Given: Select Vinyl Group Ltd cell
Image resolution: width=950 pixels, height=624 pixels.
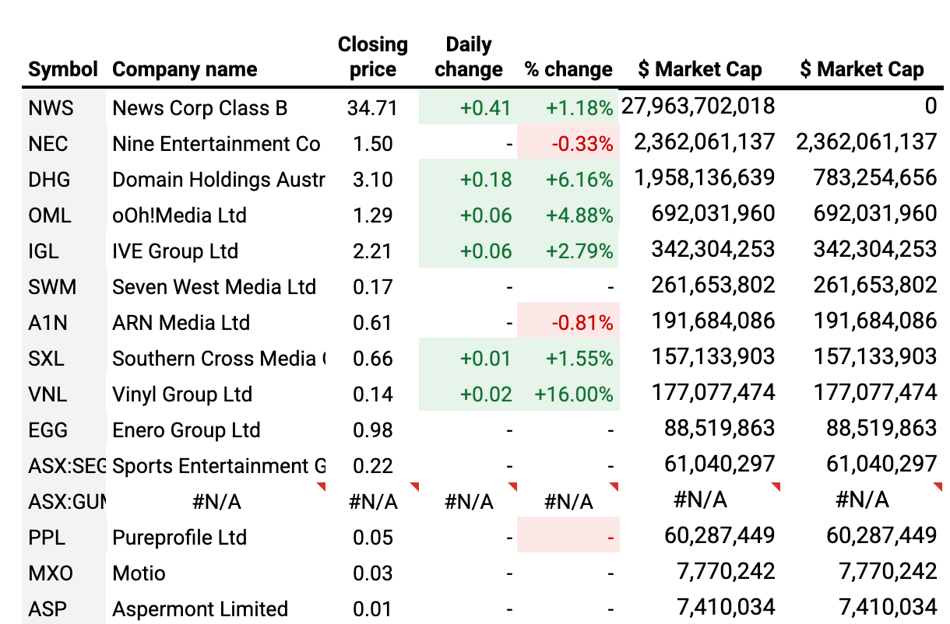Looking at the screenshot, I should (216, 394).
